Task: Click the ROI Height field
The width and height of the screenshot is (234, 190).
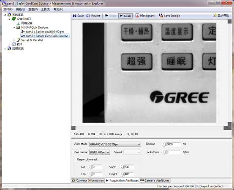Action: pos(129,174)
